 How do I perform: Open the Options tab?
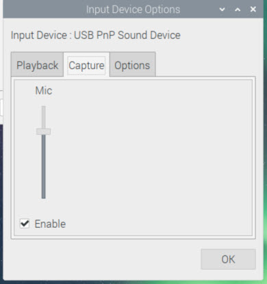pos(132,65)
